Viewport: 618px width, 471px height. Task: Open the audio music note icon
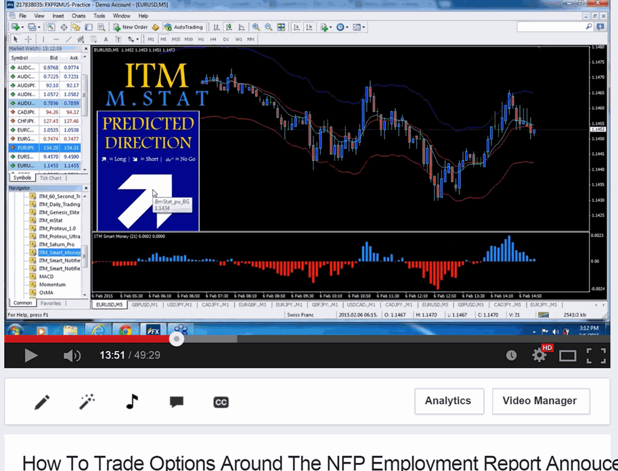pos(132,402)
